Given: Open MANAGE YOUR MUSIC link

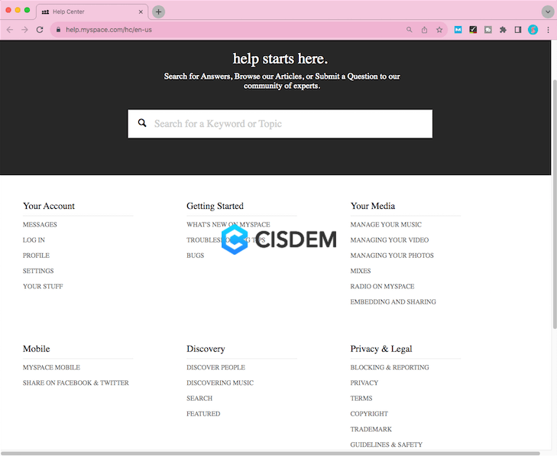Looking at the screenshot, I should pos(386,224).
